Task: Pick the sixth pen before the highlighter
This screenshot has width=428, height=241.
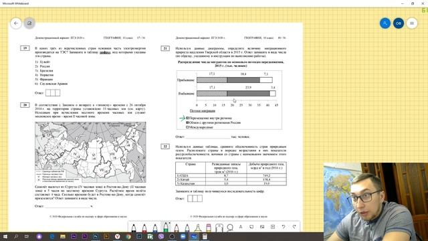Action: tap(187, 228)
